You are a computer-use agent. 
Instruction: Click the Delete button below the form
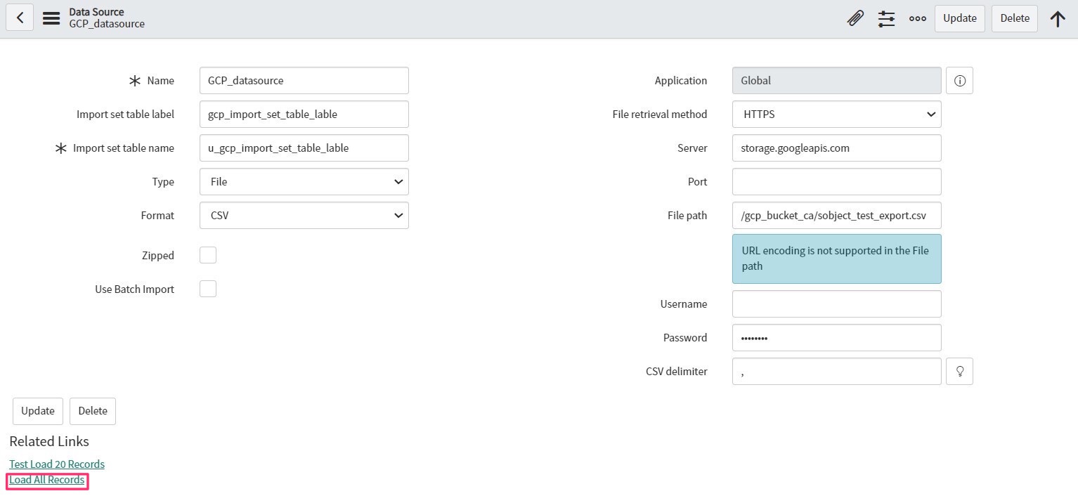point(92,411)
